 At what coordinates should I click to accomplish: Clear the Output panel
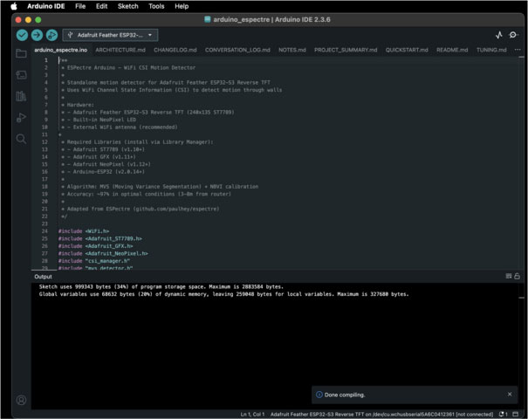point(509,276)
